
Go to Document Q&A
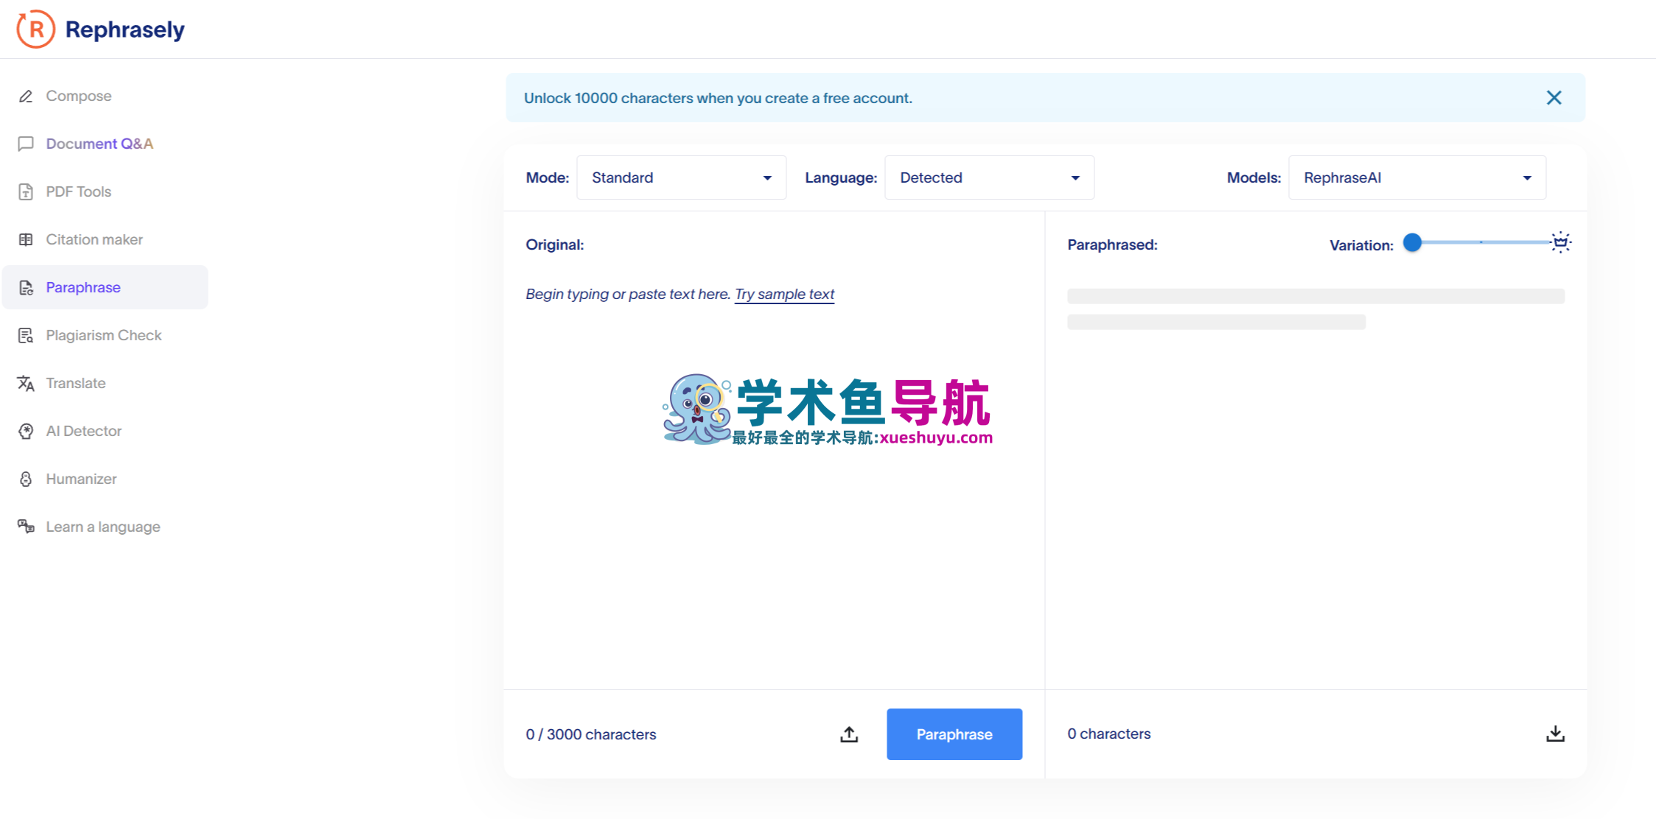point(105,144)
